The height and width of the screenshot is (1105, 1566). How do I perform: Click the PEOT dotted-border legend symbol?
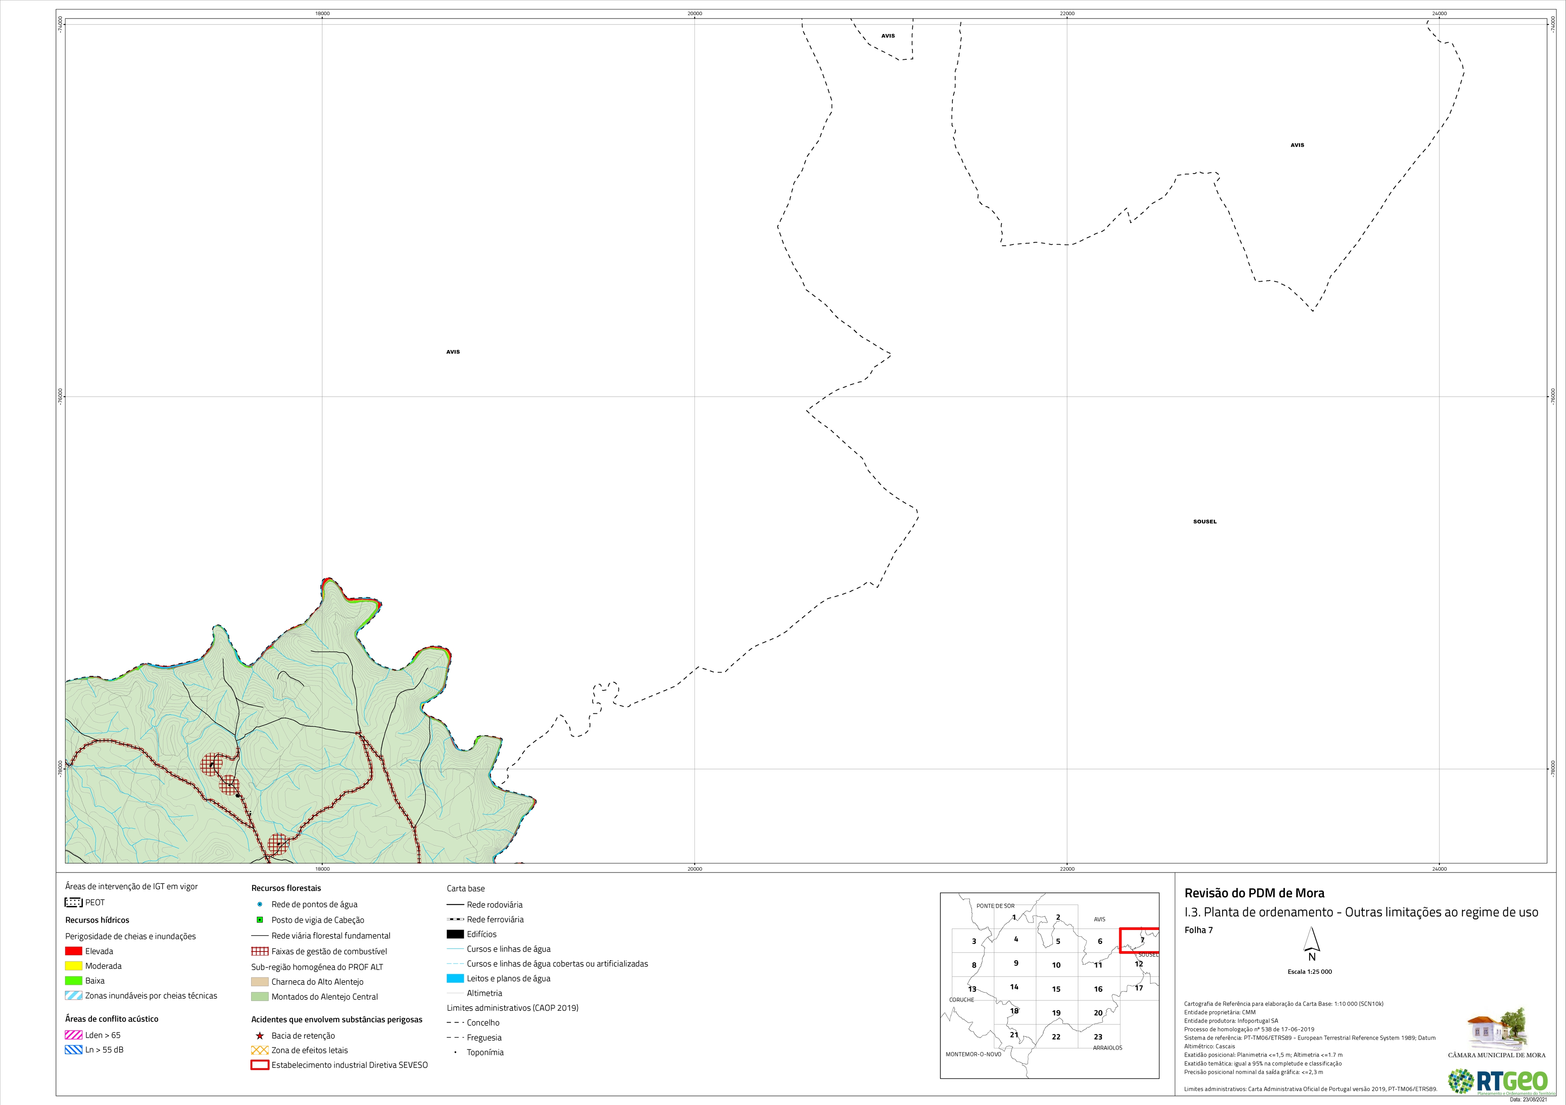74,902
